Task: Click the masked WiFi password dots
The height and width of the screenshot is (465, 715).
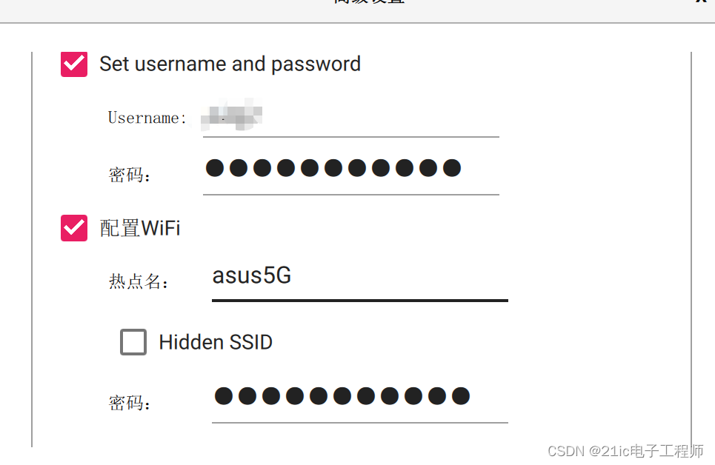Action: point(343,397)
